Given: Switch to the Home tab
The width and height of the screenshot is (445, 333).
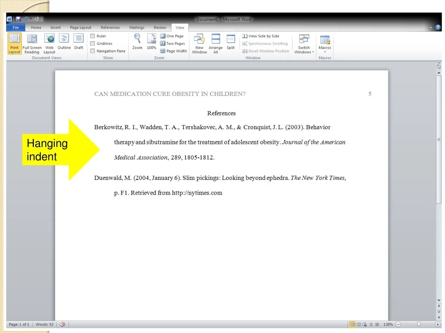Looking at the screenshot, I should pos(36,27).
